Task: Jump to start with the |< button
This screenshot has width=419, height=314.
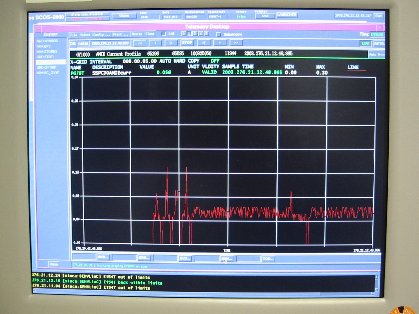Action: click(171, 43)
